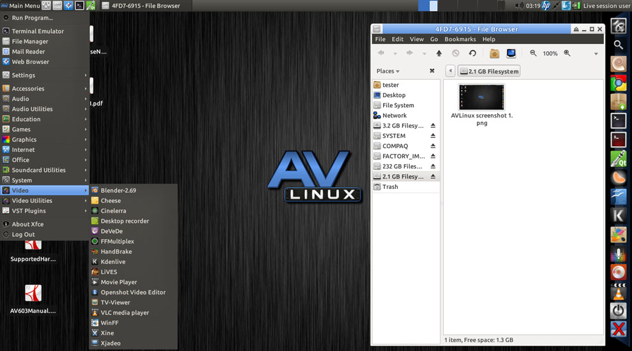
Task: Open the Go menu in File Browser
Action: coord(433,39)
